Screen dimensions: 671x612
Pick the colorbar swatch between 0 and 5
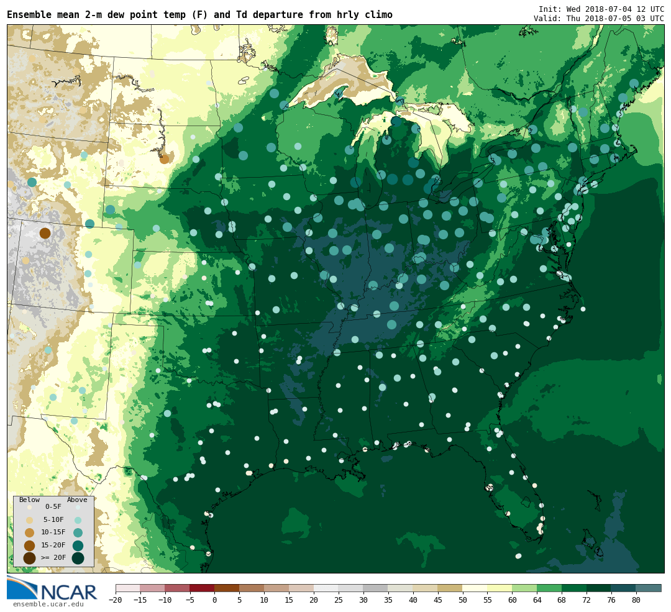coord(227,588)
